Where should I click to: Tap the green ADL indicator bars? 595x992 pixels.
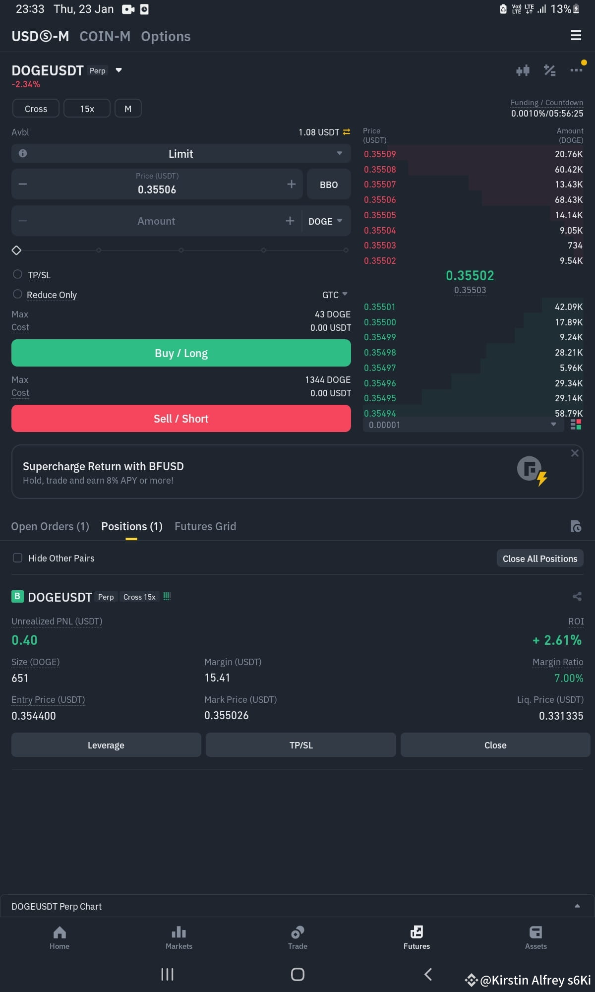(167, 596)
